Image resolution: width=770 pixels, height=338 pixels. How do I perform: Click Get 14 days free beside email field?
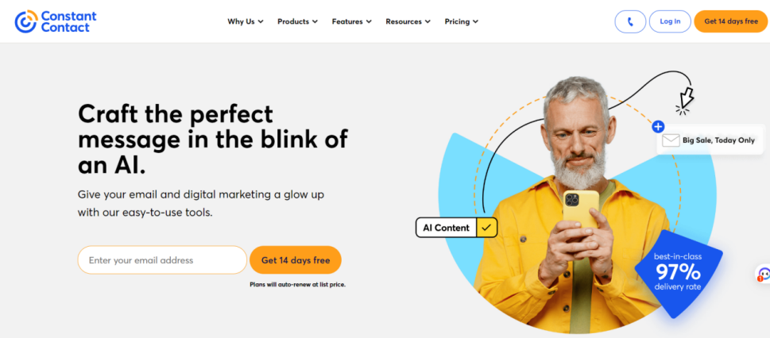[x=296, y=260]
